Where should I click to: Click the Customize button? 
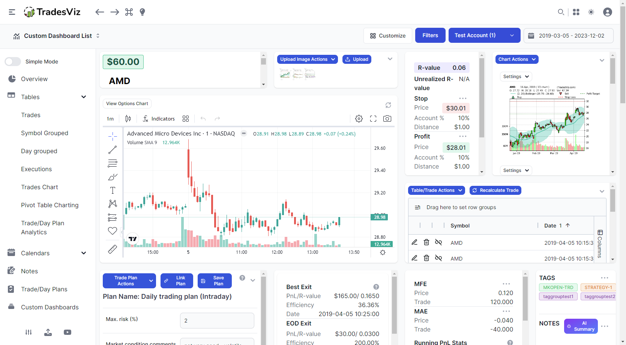coord(388,36)
